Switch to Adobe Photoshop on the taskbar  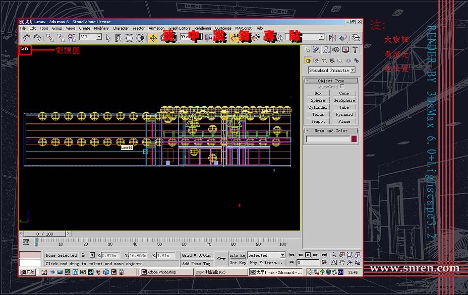tap(167, 272)
